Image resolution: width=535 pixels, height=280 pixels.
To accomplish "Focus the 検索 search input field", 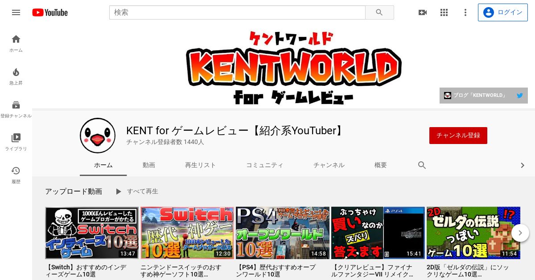I will [x=237, y=12].
